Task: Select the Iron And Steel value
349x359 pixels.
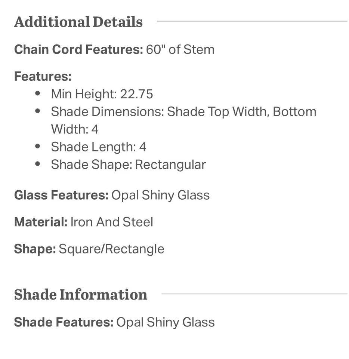Action: [112, 222]
